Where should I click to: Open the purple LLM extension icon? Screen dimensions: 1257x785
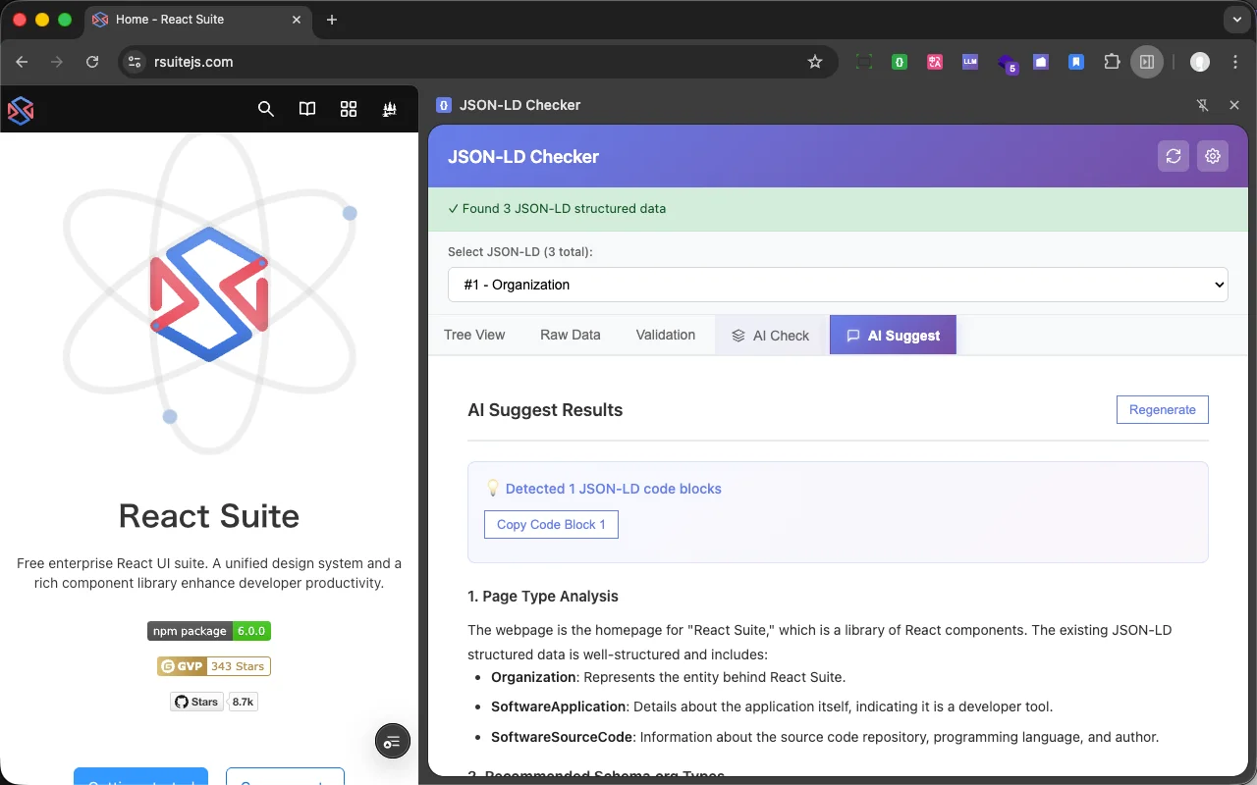pyautogui.click(x=970, y=62)
